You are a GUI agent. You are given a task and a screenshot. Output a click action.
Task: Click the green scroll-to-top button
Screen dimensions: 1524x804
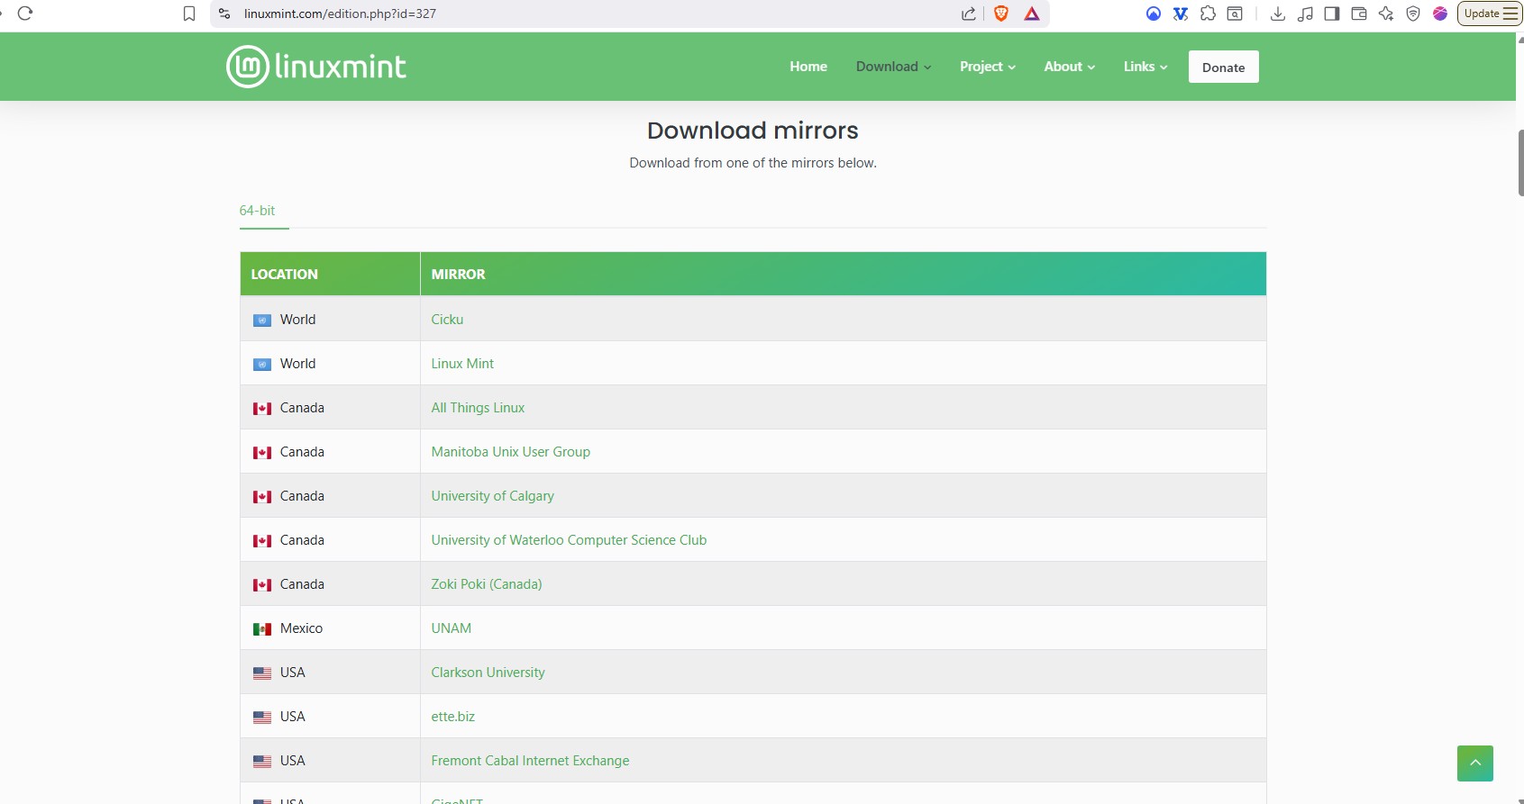tap(1474, 763)
